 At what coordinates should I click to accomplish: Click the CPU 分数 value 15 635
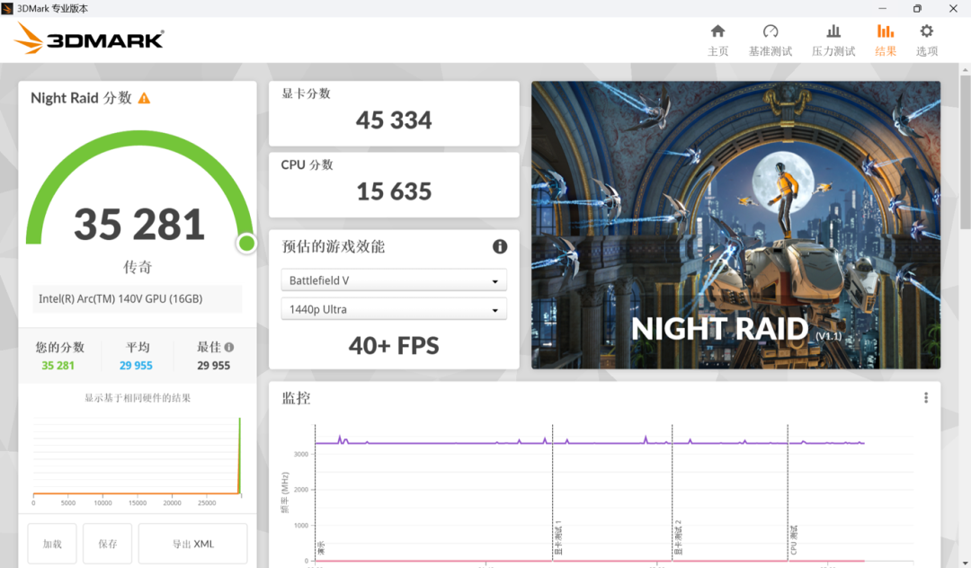point(394,191)
